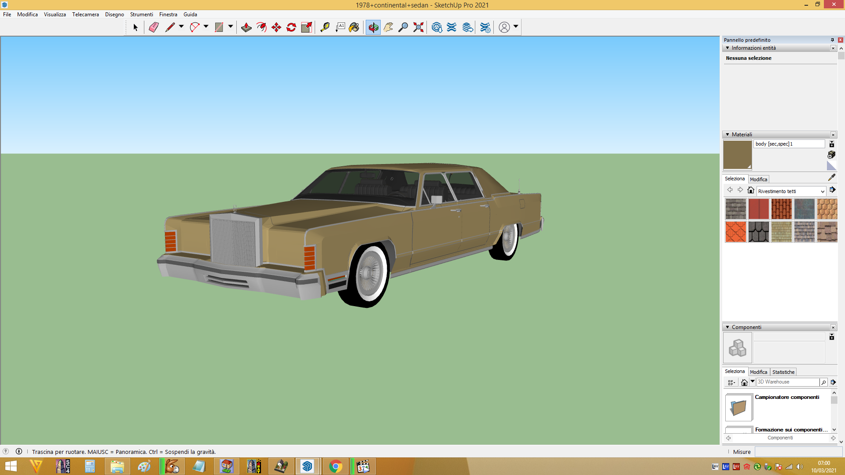Click the 3D Warehouse search magnifier
Viewport: 845px width, 475px height.
(x=823, y=382)
